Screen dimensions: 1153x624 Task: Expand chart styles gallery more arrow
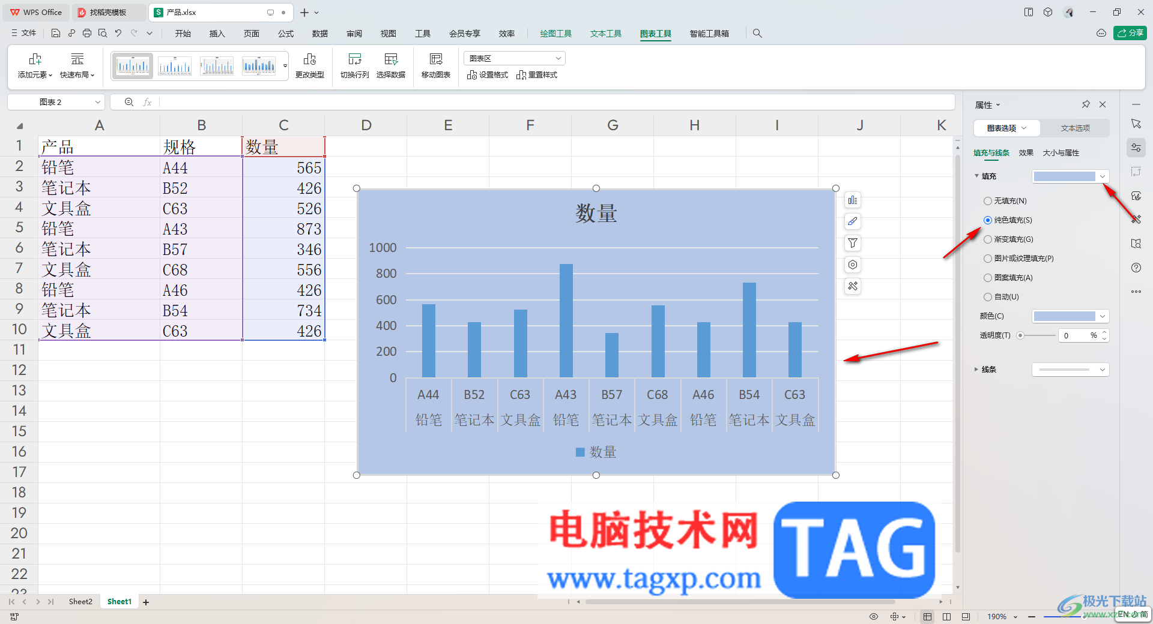285,66
